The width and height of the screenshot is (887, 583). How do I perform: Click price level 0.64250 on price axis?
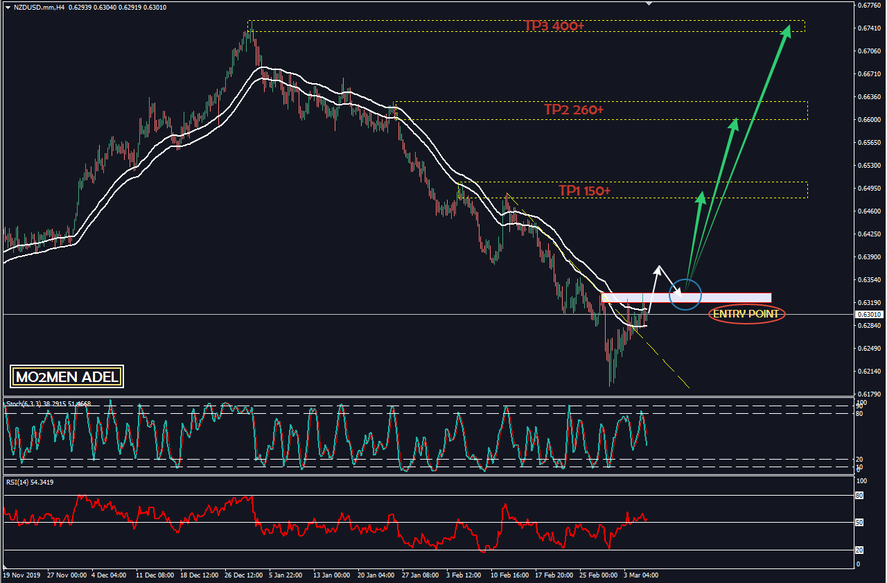(869, 234)
